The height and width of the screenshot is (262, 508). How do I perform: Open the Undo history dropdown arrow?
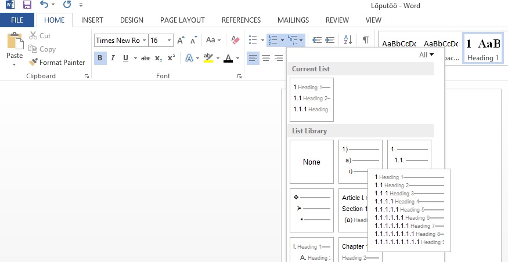point(53,5)
